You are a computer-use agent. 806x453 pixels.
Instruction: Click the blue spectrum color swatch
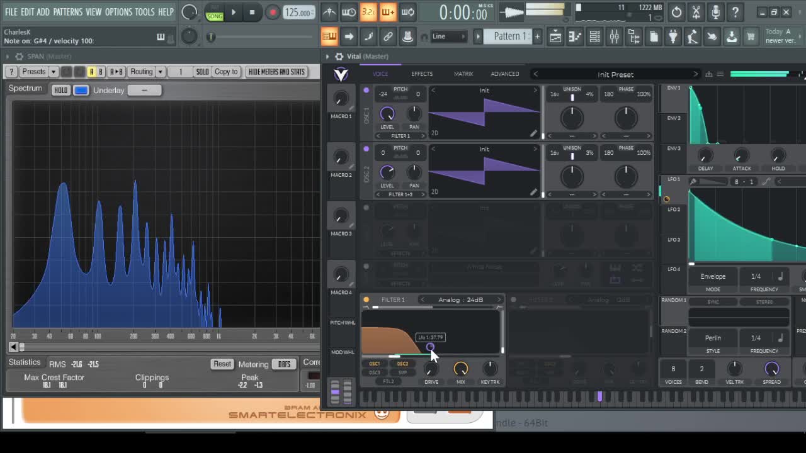pyautogui.click(x=81, y=91)
